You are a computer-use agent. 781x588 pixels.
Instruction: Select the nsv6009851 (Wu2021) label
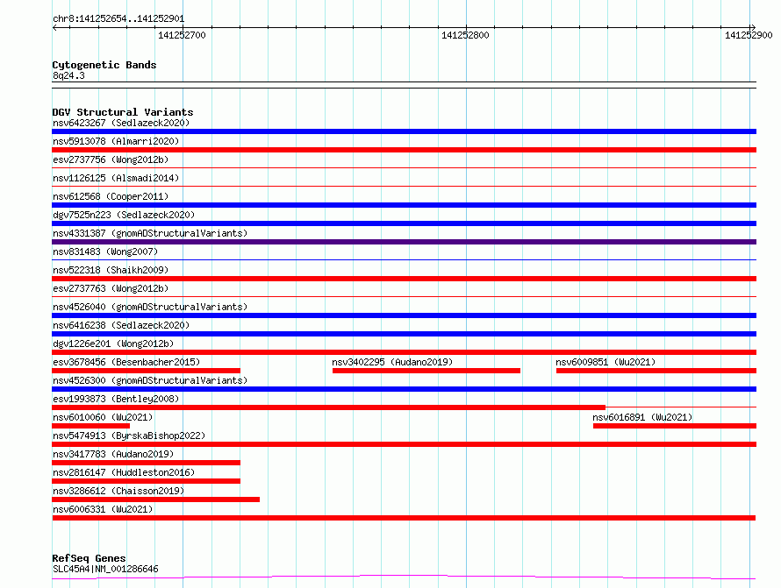605,362
